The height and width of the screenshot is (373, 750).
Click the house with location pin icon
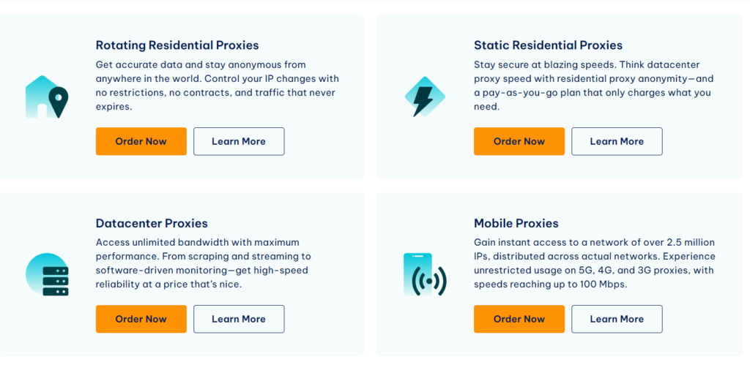click(x=47, y=97)
